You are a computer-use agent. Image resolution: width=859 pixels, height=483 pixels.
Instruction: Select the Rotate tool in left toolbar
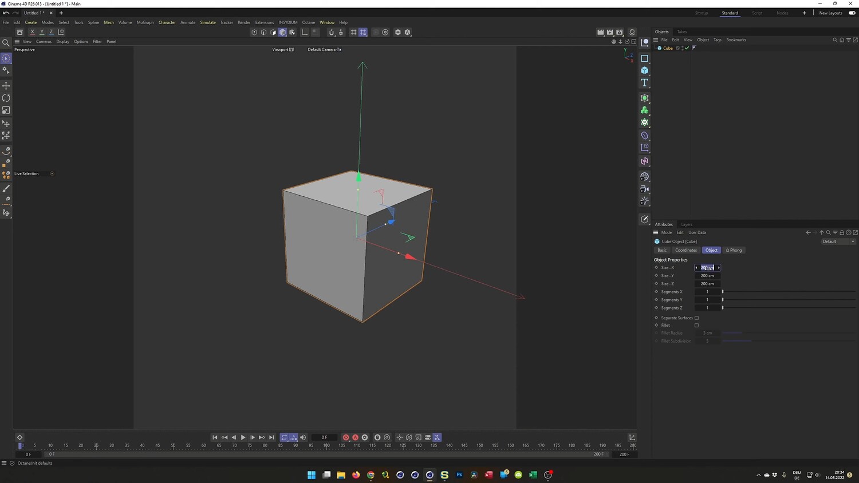pyautogui.click(x=6, y=98)
